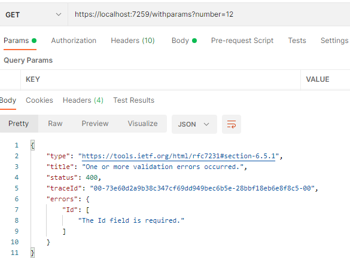Switch to the Authorization tab
Viewport: 350px width, 258px height.
point(74,41)
